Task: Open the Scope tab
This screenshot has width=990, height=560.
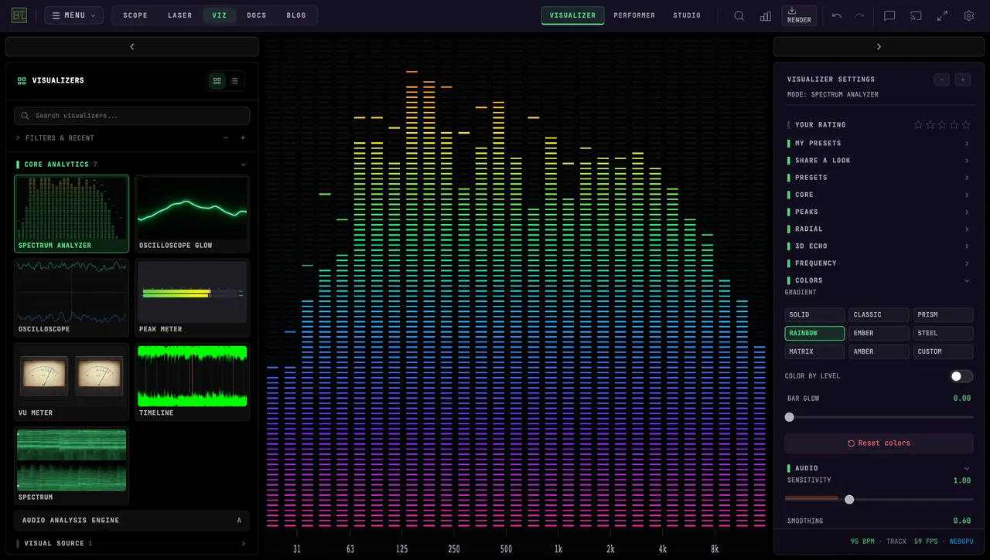Action: tap(135, 15)
